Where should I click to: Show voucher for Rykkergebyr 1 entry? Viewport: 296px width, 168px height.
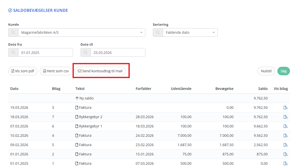[x=285, y=126]
